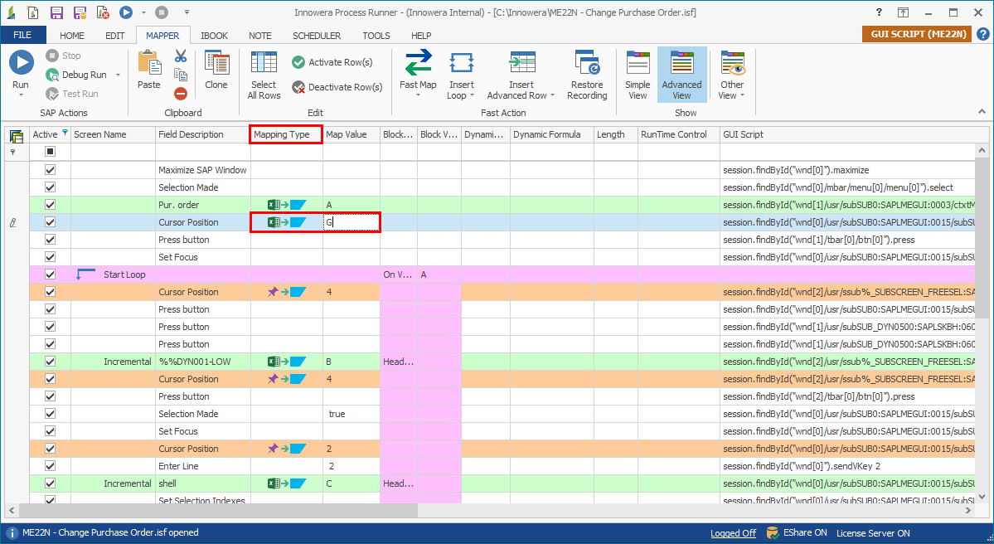
Task: Switch to the SCHEDULER ribbon tab
Action: point(317,35)
